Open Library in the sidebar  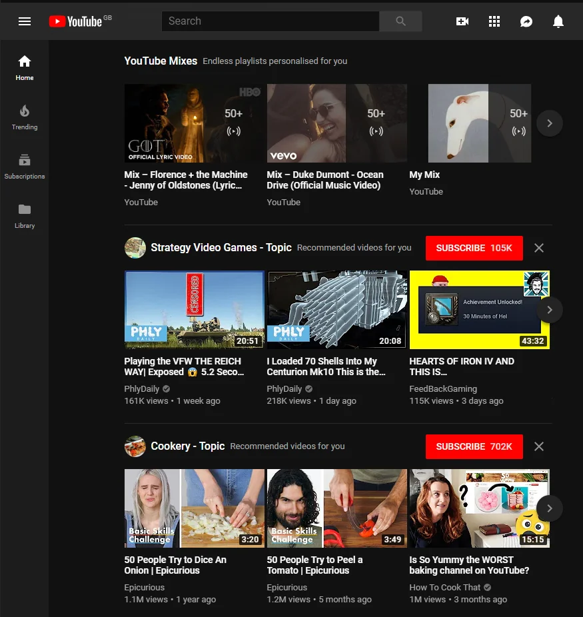25,215
